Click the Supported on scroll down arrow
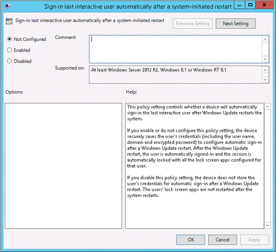 pos(265,79)
